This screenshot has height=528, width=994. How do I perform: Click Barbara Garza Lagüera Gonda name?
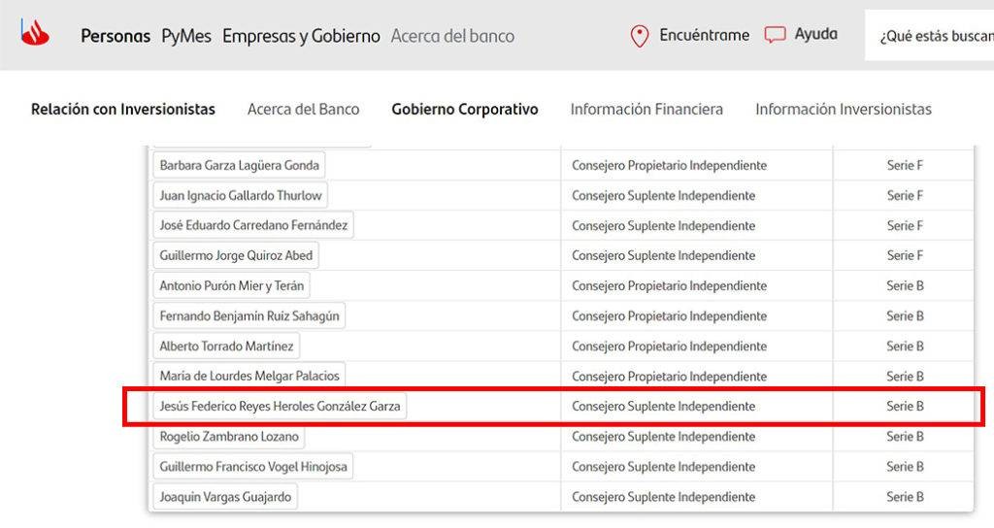pos(238,165)
